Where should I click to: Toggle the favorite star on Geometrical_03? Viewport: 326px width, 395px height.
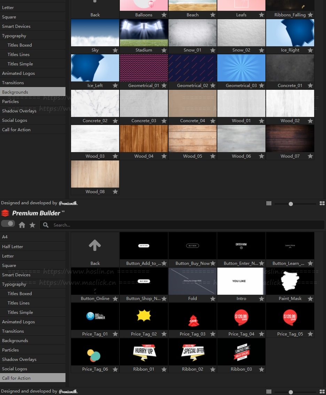tap(262, 86)
